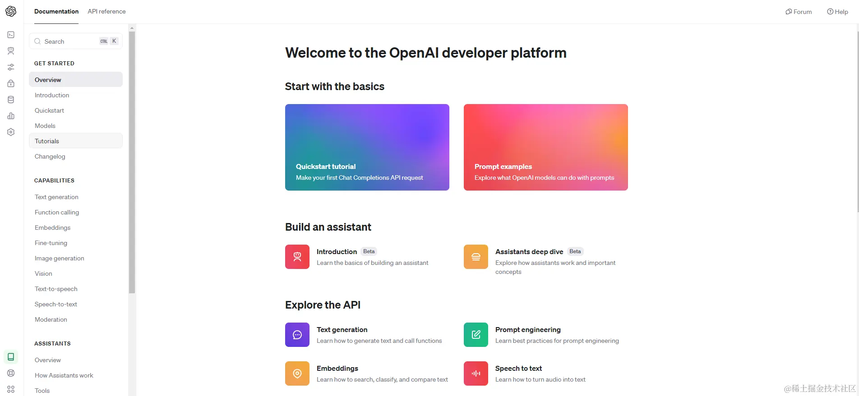Image resolution: width=859 pixels, height=396 pixels.
Task: Click the OpenAI logo in the top-left corner
Action: tap(11, 11)
